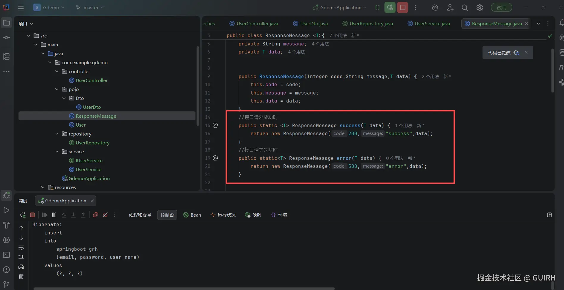Pause program in the debug toolbar
This screenshot has height=290, width=564.
click(x=54, y=215)
